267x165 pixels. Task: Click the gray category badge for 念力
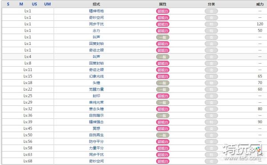click(x=211, y=31)
